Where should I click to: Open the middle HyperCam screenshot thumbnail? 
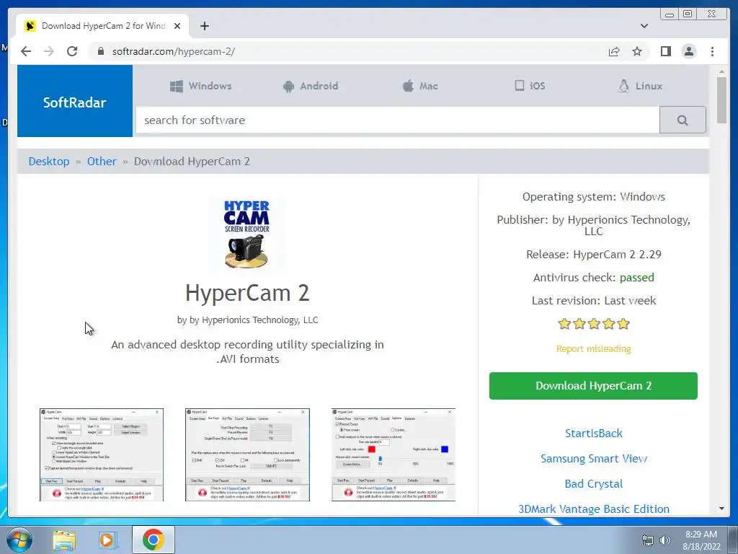click(x=248, y=454)
